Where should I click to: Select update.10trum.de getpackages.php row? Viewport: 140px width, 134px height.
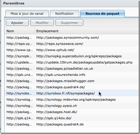click(x=71, y=62)
